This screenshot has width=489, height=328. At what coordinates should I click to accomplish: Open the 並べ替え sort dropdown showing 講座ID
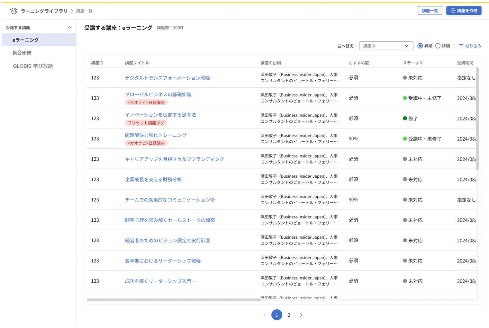(x=386, y=46)
